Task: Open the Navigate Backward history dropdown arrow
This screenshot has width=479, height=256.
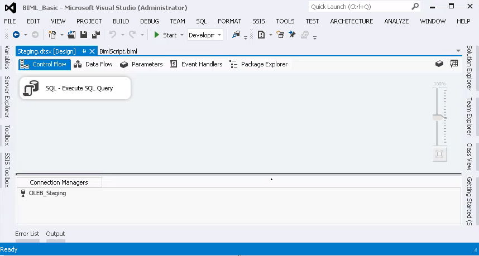Action: pyautogui.click(x=26, y=35)
